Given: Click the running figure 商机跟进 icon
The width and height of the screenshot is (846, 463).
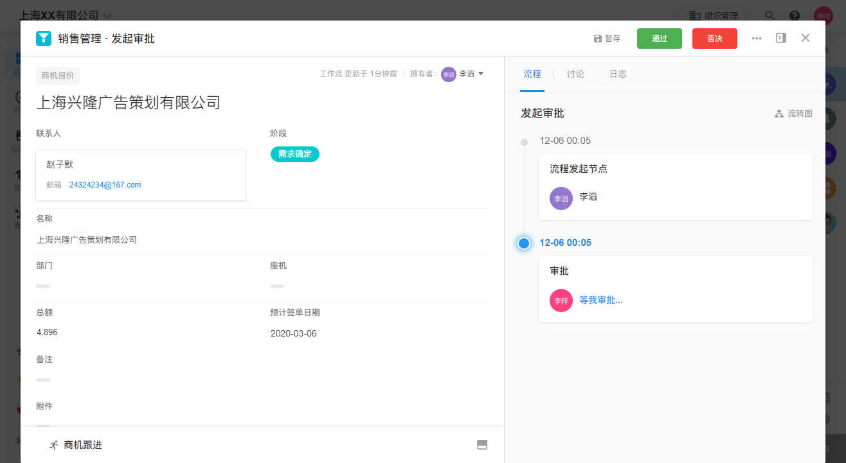Looking at the screenshot, I should (53, 445).
